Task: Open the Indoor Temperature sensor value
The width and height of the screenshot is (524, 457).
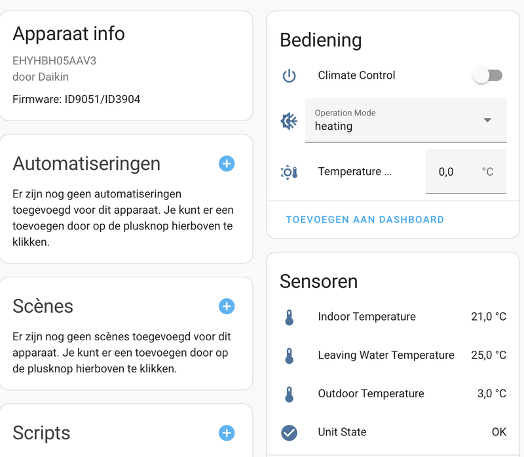Action: pyautogui.click(x=488, y=317)
